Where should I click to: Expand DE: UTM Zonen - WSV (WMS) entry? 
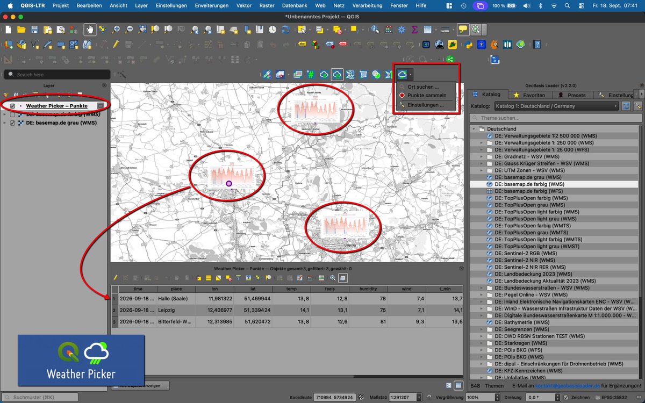[482, 170]
